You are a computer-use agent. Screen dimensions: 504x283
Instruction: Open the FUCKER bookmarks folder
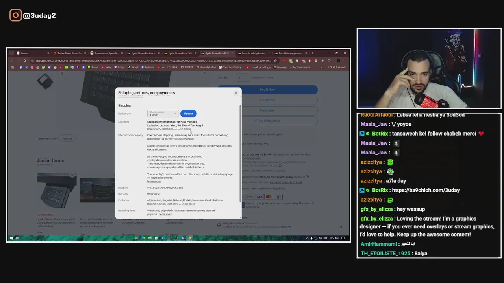pyautogui.click(x=187, y=67)
